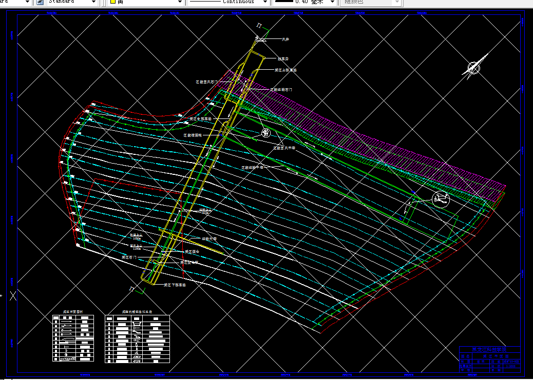Image resolution: width=533 pixels, height=380 pixels.
Task: Select the 区段回风平巷 label
Action: (x=284, y=148)
